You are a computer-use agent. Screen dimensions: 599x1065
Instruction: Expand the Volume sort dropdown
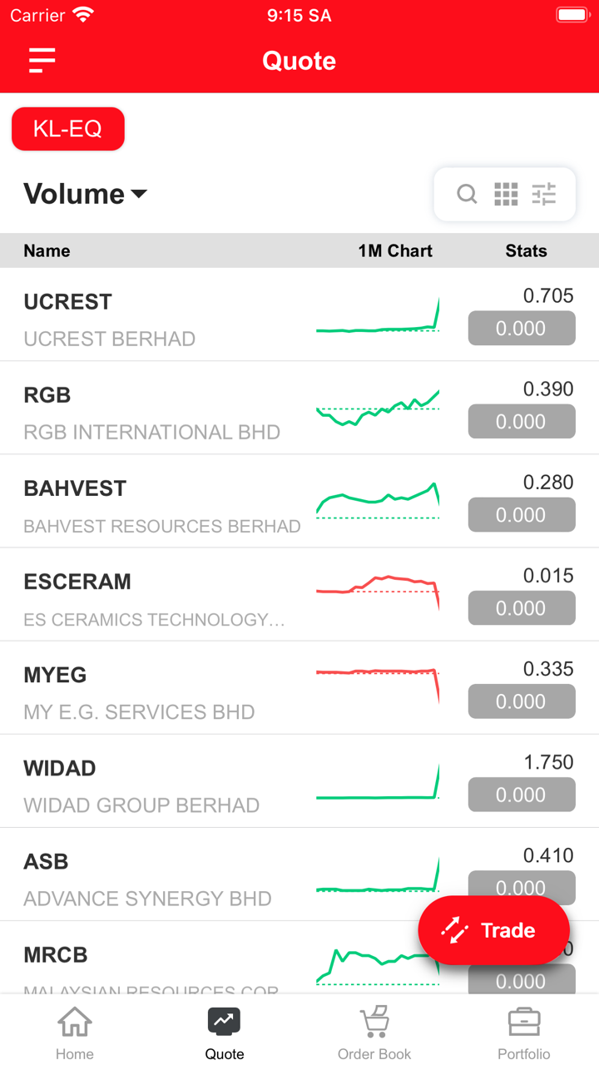pyautogui.click(x=86, y=194)
